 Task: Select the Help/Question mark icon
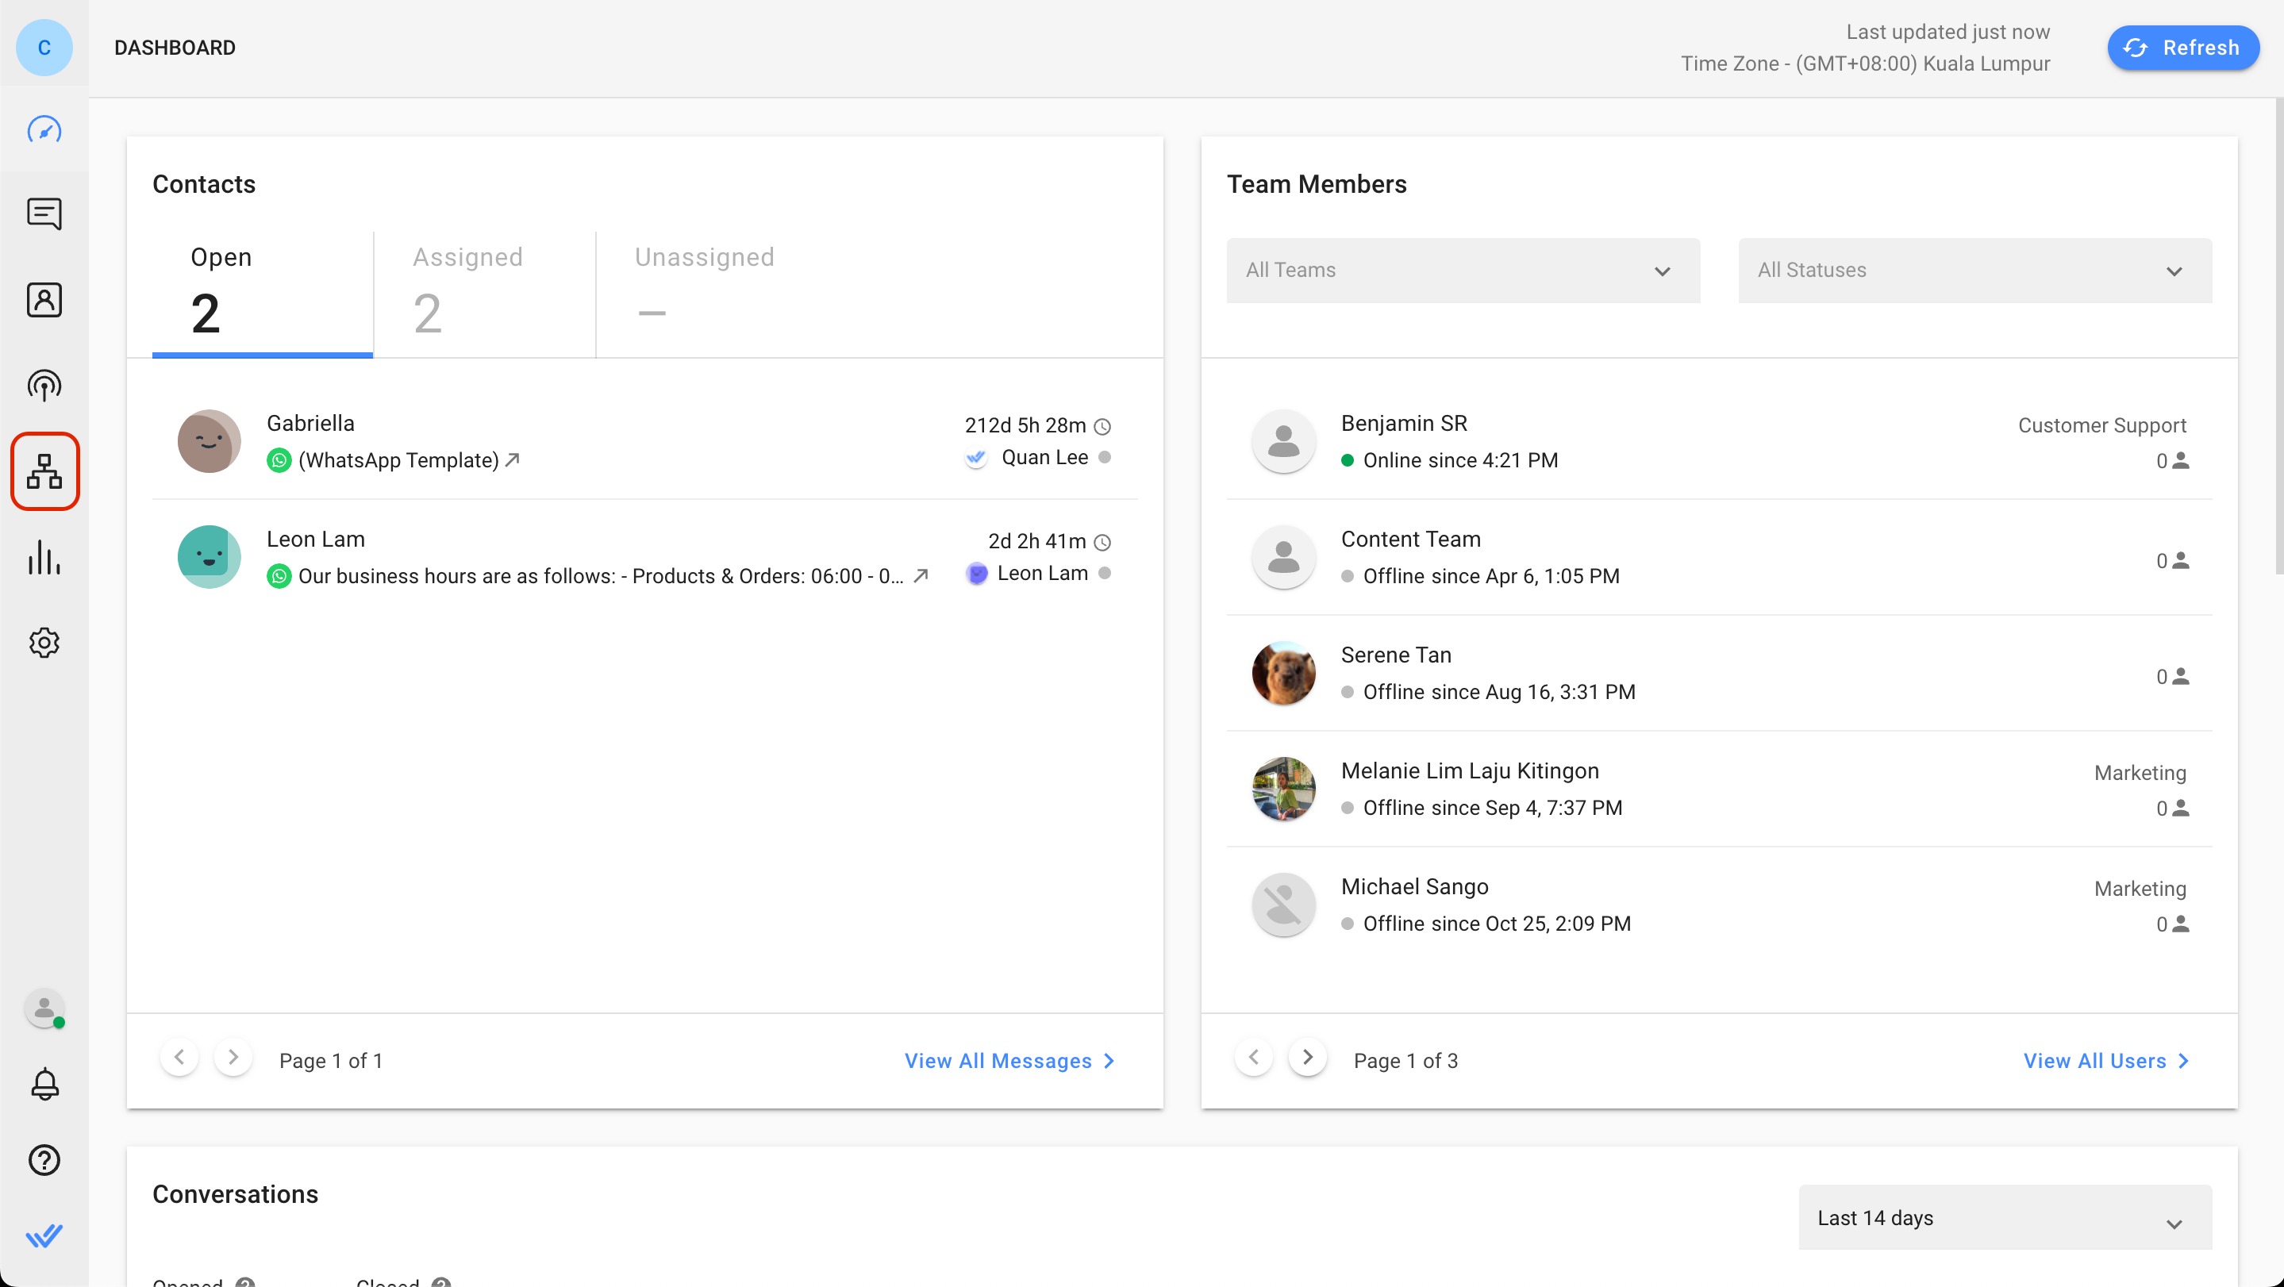(x=44, y=1160)
